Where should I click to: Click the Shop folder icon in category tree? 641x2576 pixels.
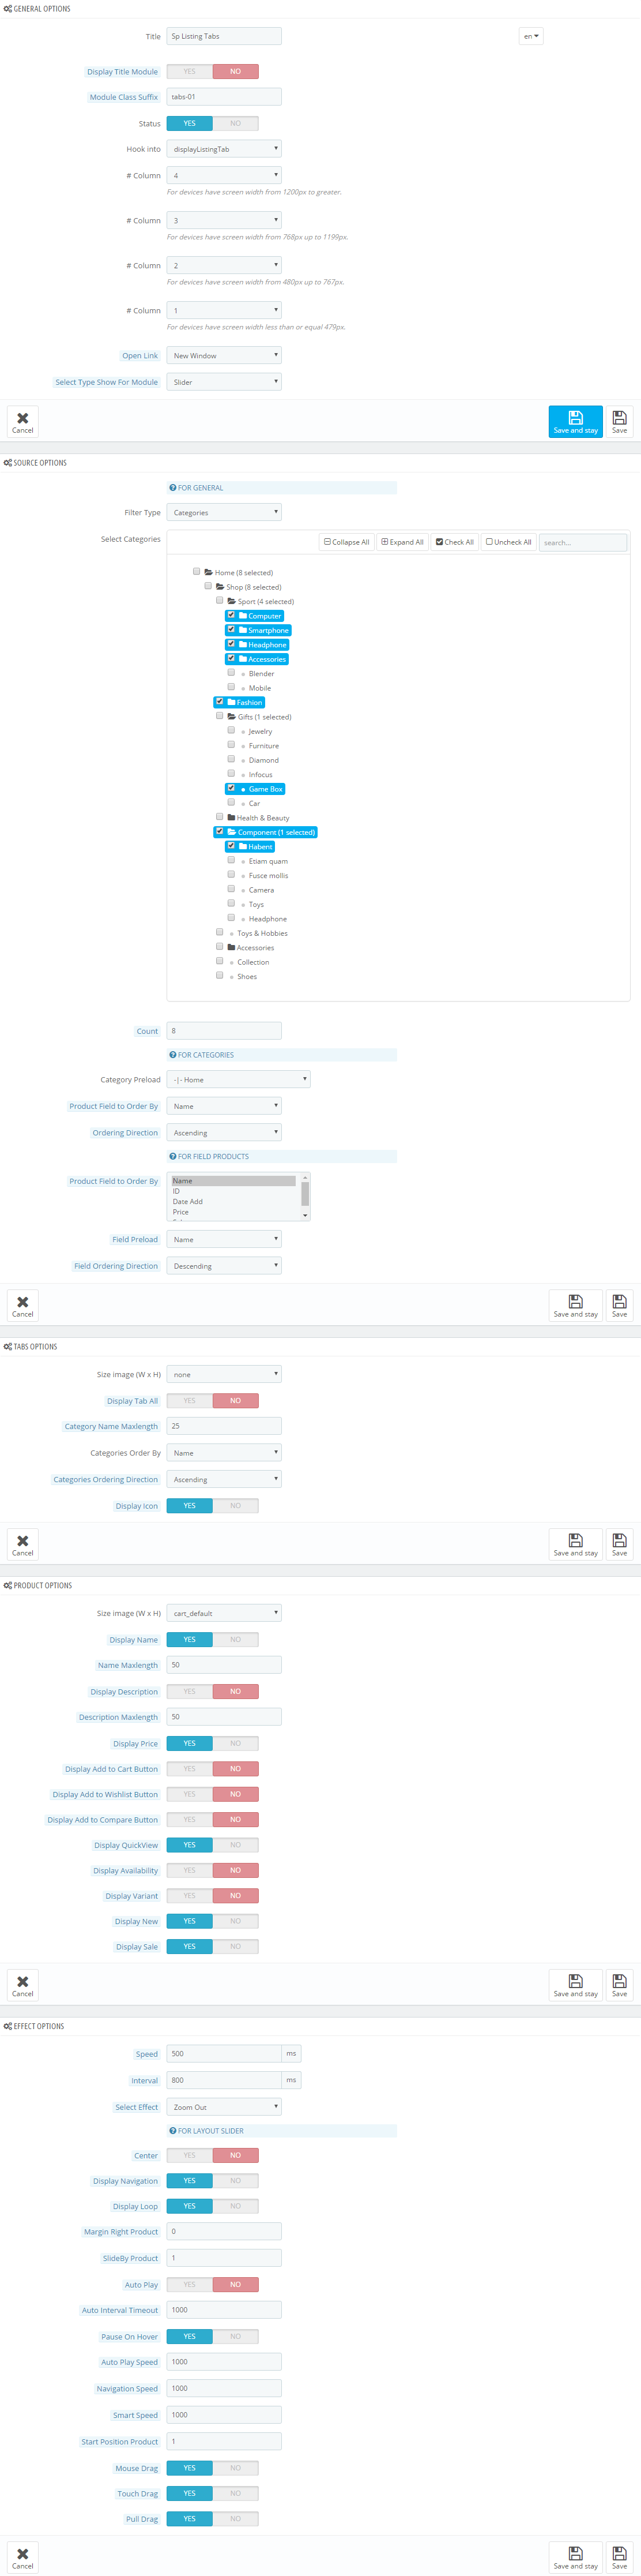[x=220, y=587]
